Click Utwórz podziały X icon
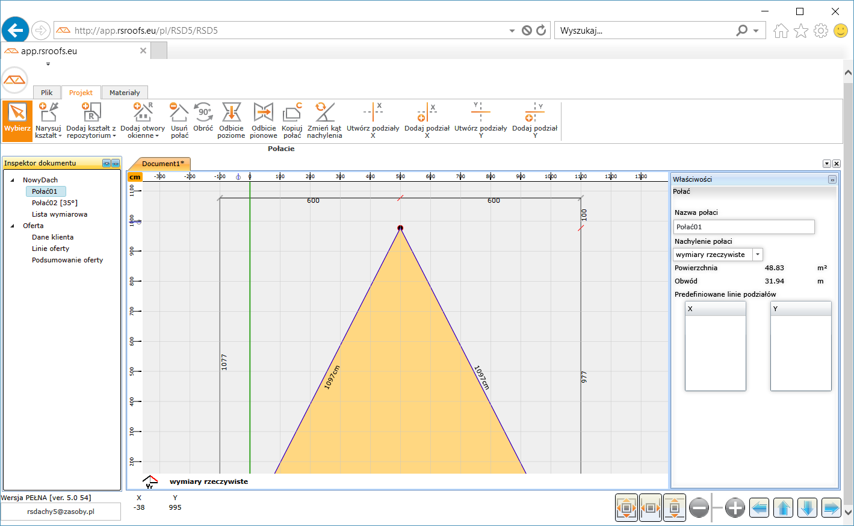The width and height of the screenshot is (854, 526). coord(373,120)
